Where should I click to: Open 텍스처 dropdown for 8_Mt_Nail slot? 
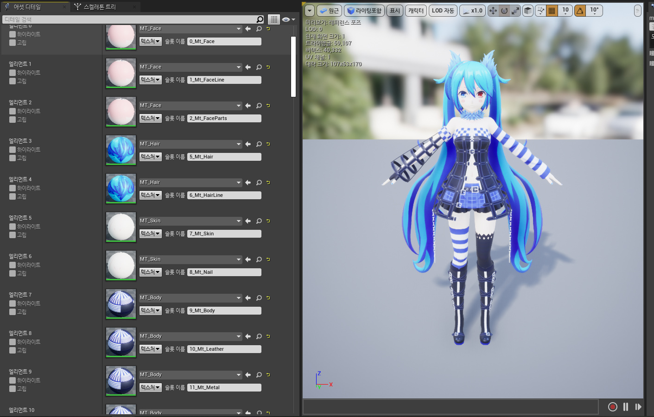click(x=151, y=272)
